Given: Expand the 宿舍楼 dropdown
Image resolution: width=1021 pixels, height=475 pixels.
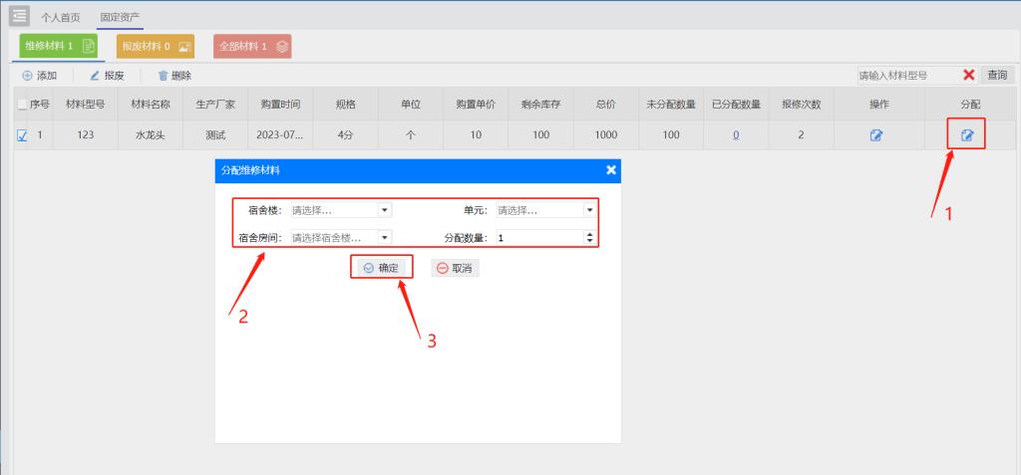Looking at the screenshot, I should coord(385,210).
